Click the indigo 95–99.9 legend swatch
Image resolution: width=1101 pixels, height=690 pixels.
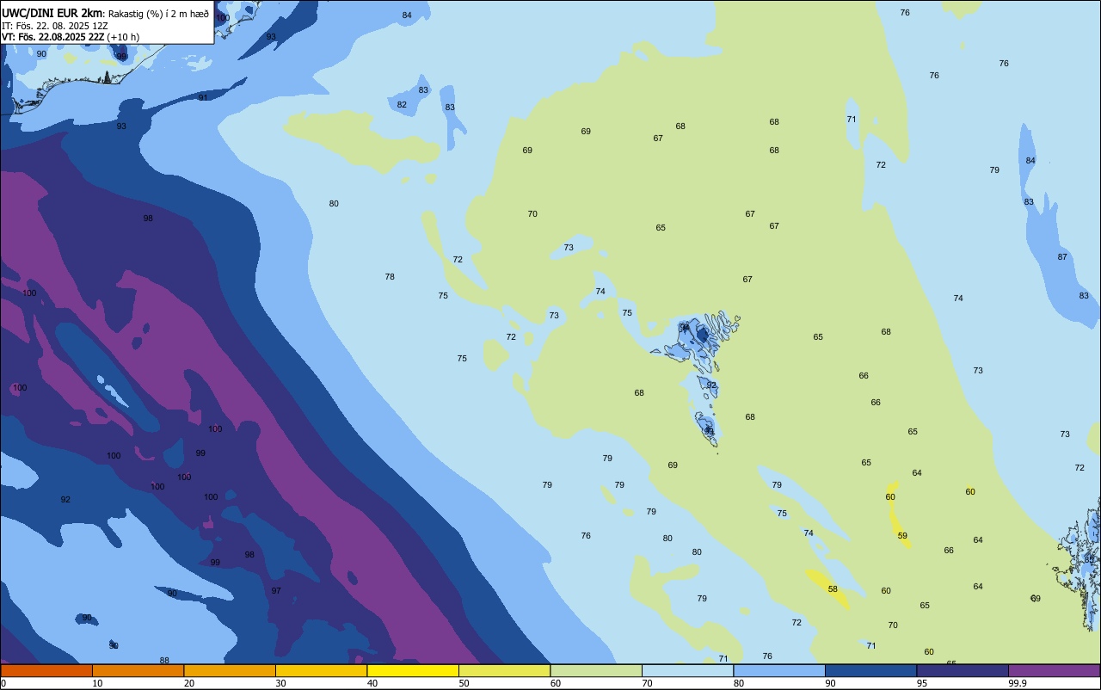pos(963,670)
